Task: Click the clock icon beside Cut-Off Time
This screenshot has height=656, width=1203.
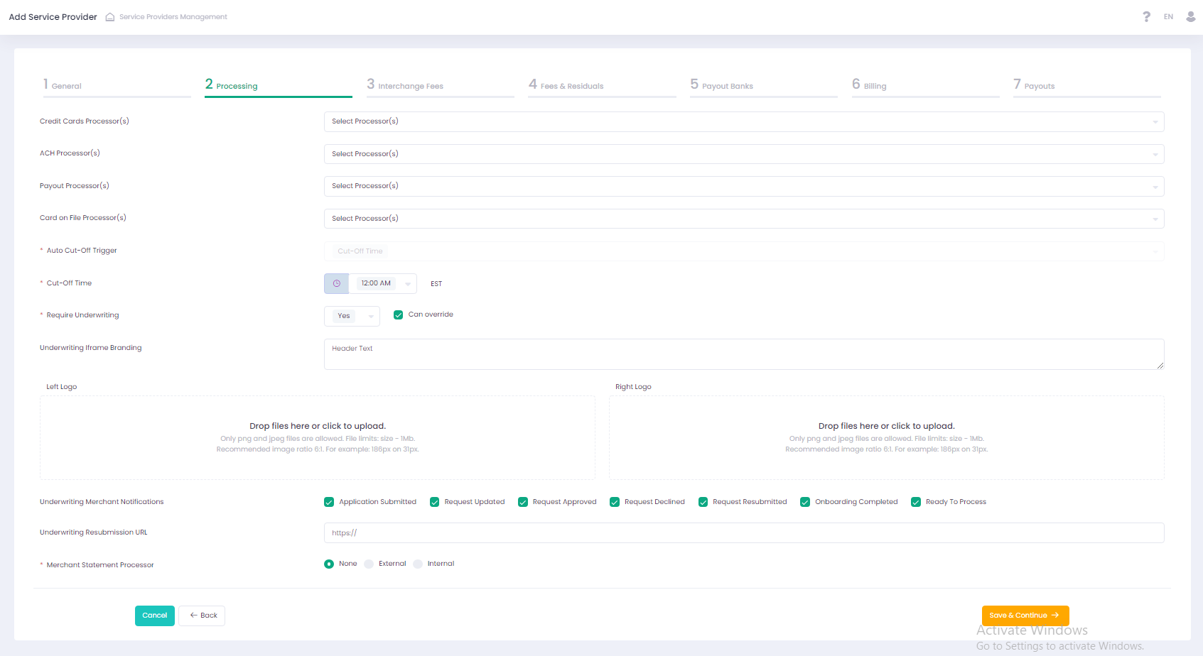Action: point(337,283)
